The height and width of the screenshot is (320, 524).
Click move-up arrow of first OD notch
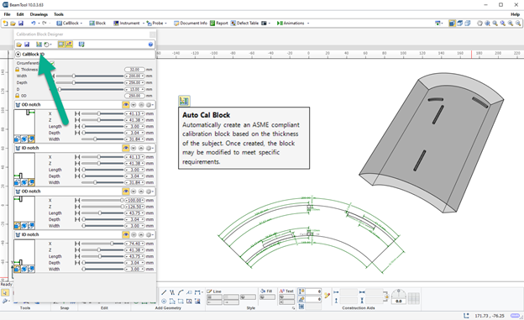click(141, 105)
